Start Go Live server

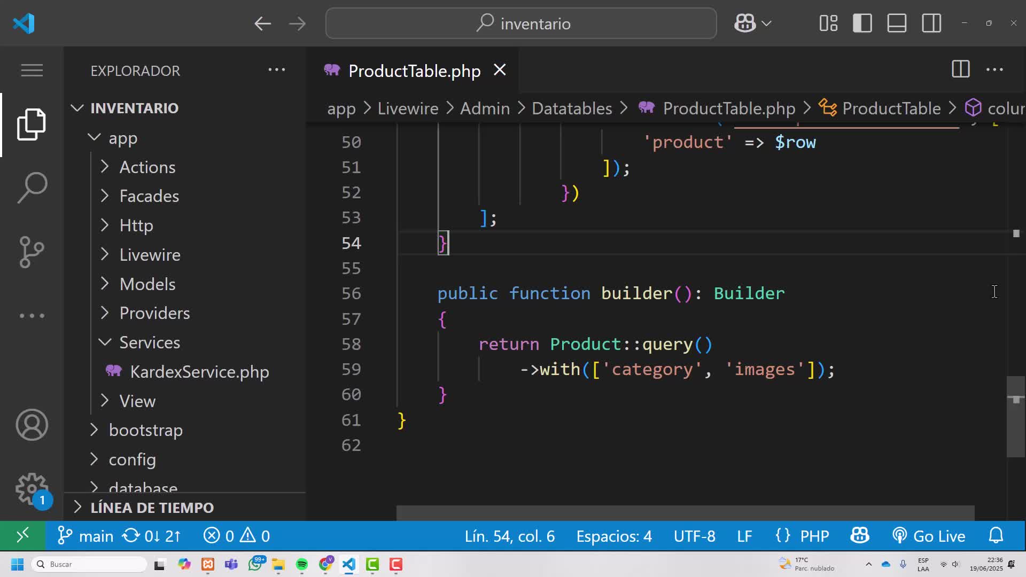[x=929, y=535]
